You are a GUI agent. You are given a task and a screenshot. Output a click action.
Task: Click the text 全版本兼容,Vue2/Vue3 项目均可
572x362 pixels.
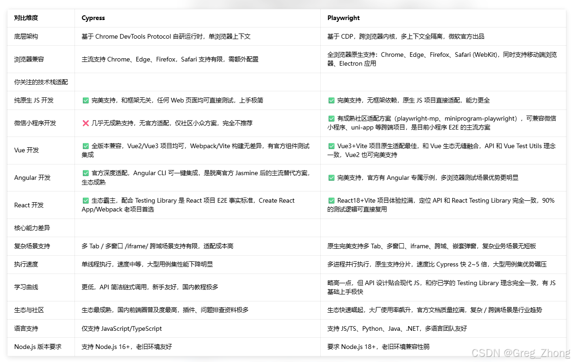click(139, 146)
